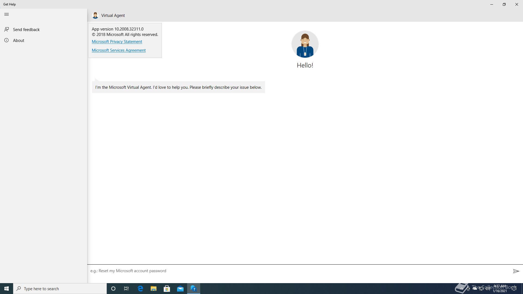Collapse the hamburger navigation menu

pyautogui.click(x=7, y=14)
